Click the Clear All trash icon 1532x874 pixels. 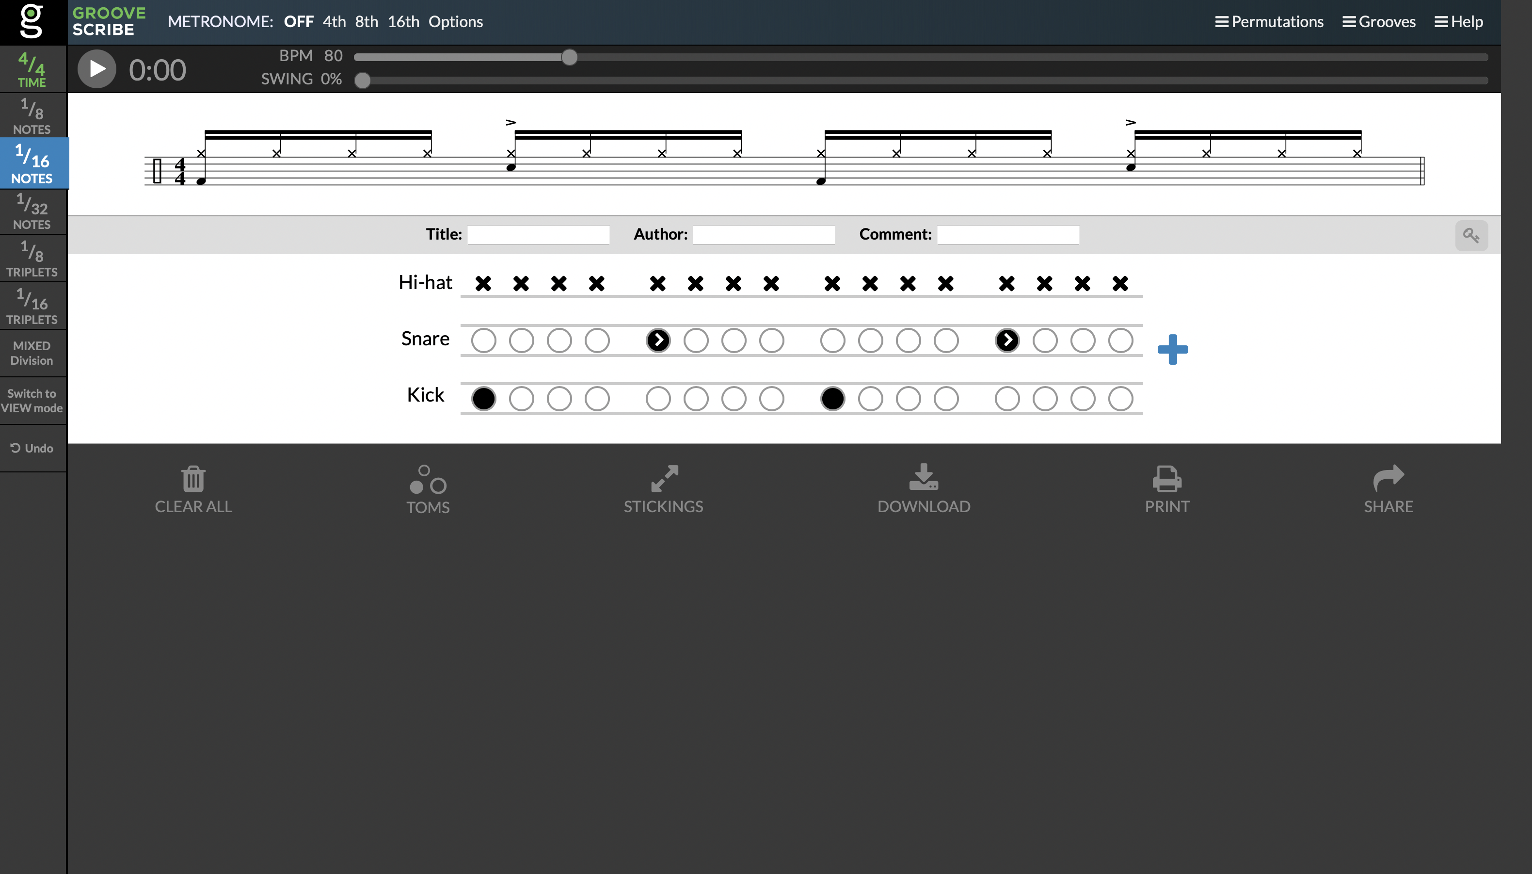tap(193, 479)
